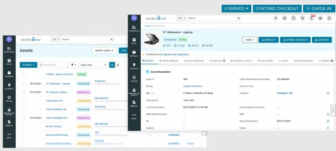This screenshot has width=336, height=151.
Task: Click the plus circle add icon
Action: coord(284,18)
